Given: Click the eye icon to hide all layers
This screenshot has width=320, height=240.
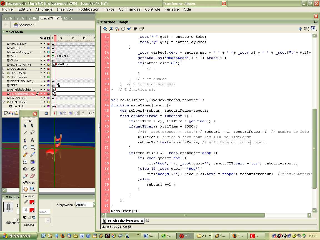Looking at the screenshot, I should (41, 38).
